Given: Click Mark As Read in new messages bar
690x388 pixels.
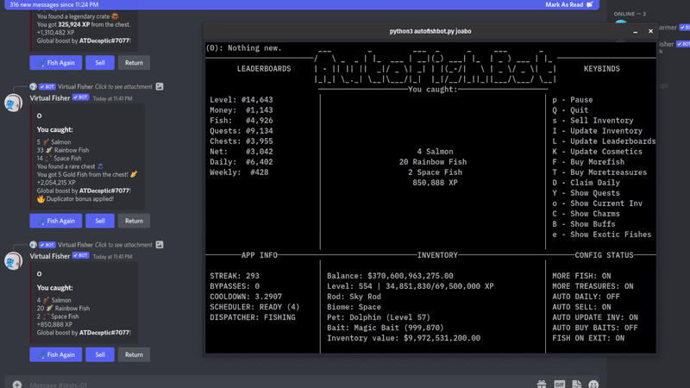Looking at the screenshot, I should [x=569, y=4].
